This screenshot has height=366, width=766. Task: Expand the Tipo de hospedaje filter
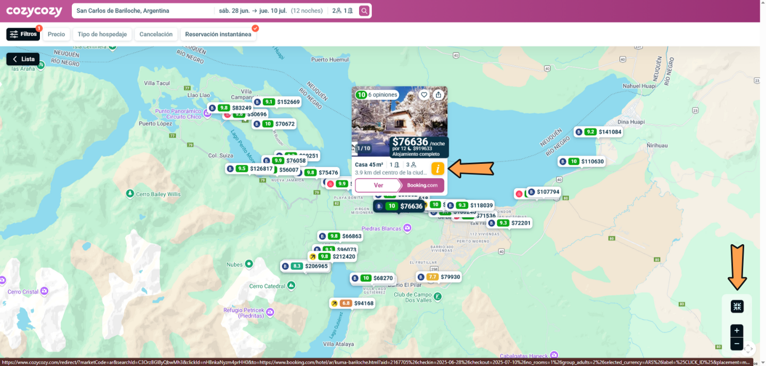(x=102, y=34)
